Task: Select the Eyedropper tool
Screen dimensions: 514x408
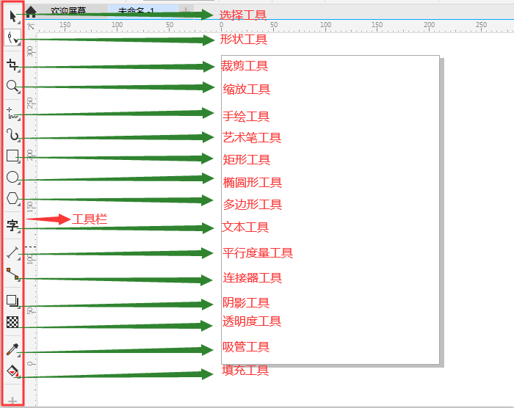Action: coord(12,349)
